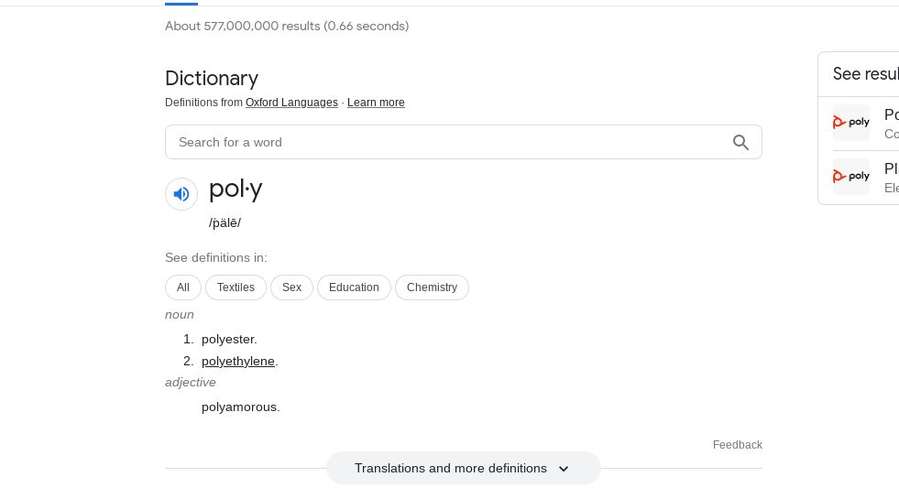Click the Learn more link

[376, 103]
